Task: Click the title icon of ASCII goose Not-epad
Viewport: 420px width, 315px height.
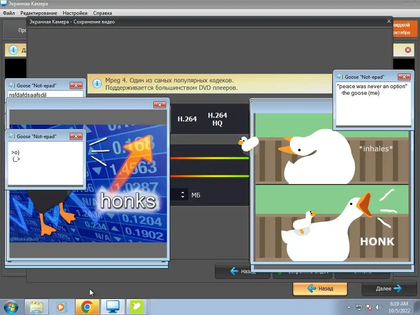Action: (11, 136)
